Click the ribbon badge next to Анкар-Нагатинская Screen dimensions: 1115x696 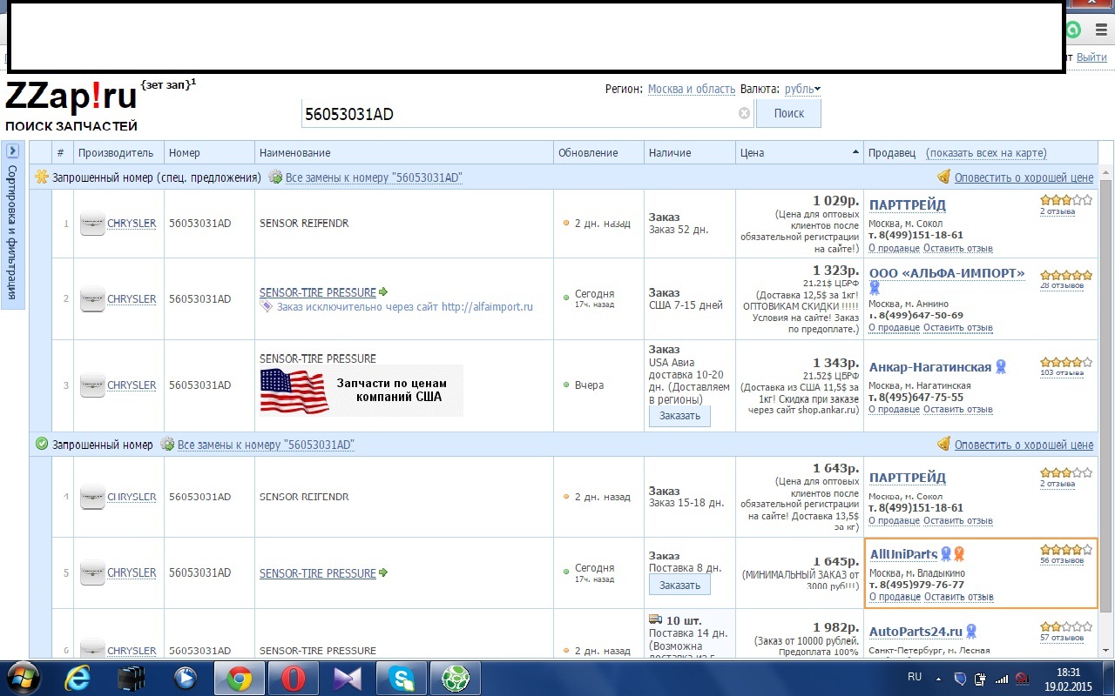(x=1001, y=367)
